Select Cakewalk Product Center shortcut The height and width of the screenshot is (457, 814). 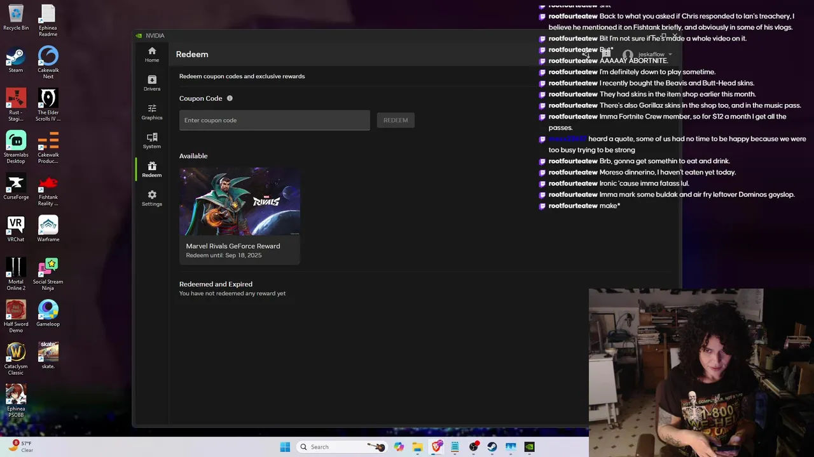click(x=48, y=147)
